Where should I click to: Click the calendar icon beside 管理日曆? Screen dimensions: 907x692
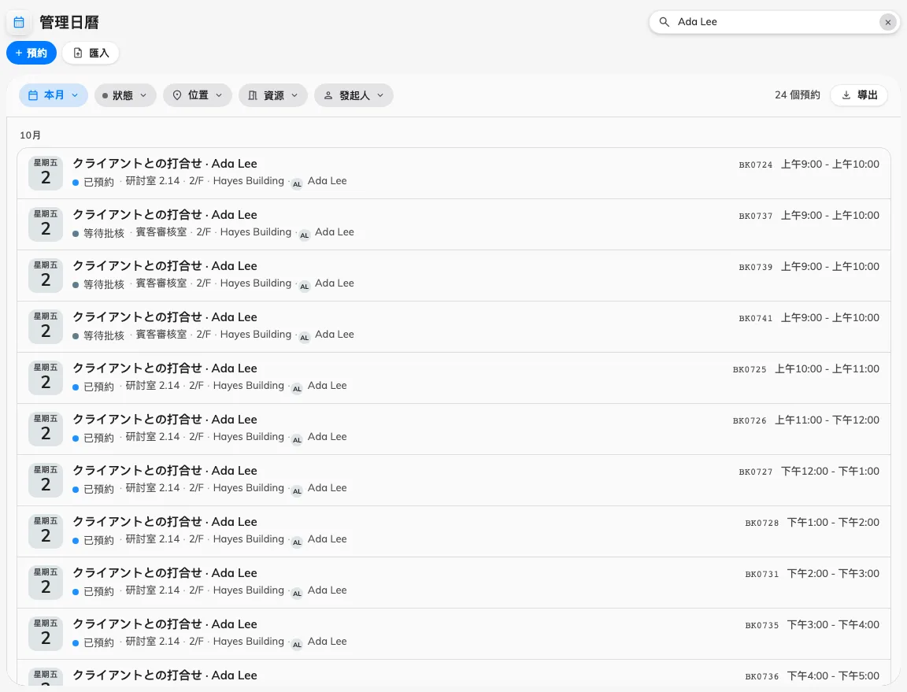click(x=19, y=22)
